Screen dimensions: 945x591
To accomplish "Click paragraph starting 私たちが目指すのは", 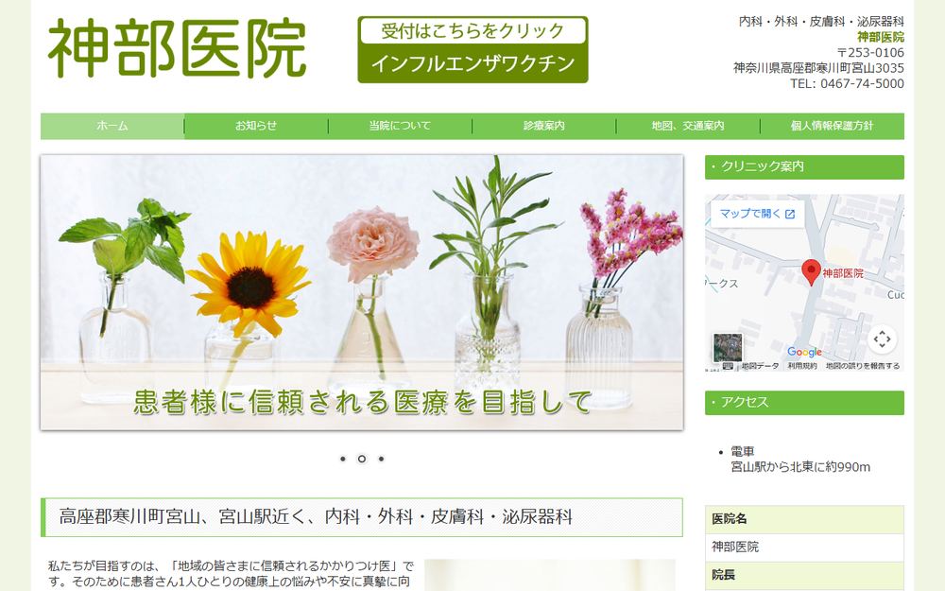I will click(x=232, y=574).
